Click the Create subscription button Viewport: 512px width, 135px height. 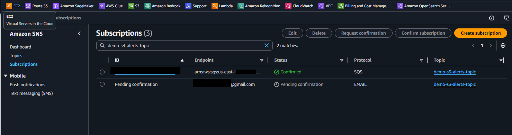[480, 33]
